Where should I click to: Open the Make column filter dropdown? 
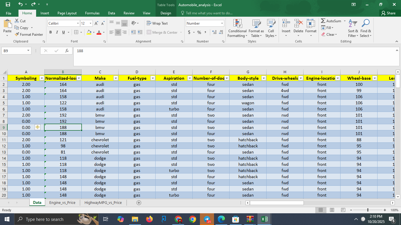116,78
